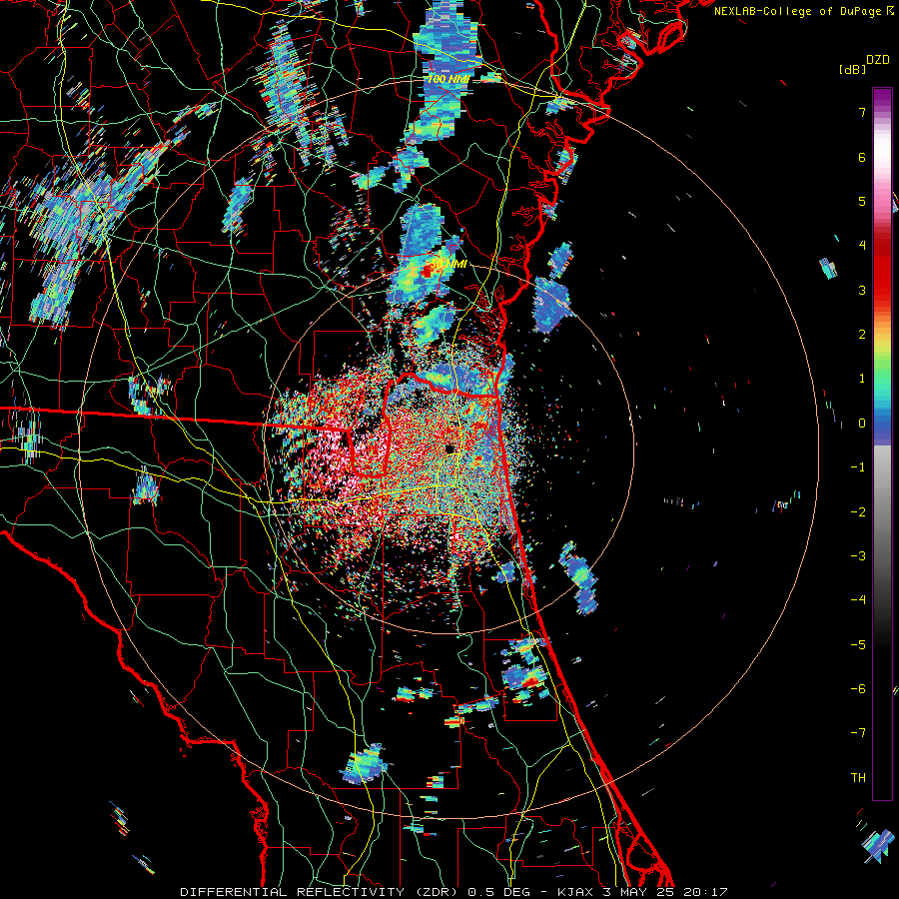
Task: Click the -1 dB scale value
Action: pos(858,467)
